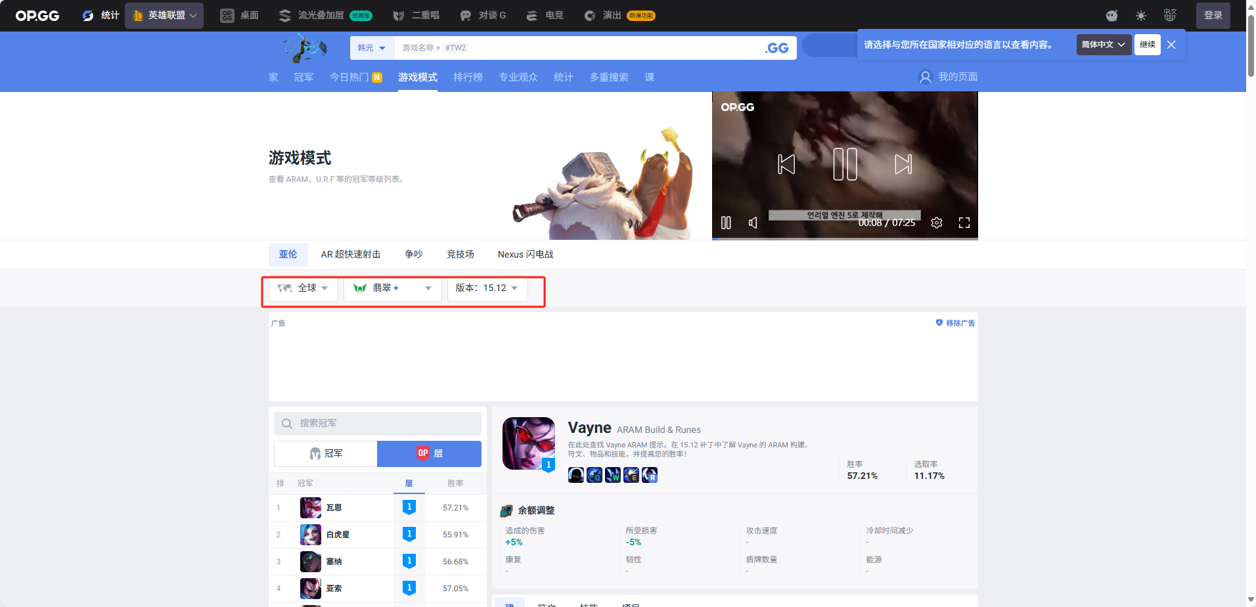Toggle light/dark theme sun icon
This screenshot has width=1256, height=607.
(x=1141, y=15)
